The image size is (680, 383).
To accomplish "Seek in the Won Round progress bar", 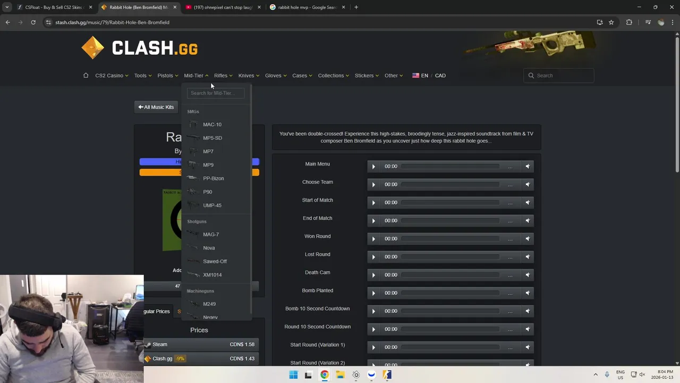I will (450, 239).
